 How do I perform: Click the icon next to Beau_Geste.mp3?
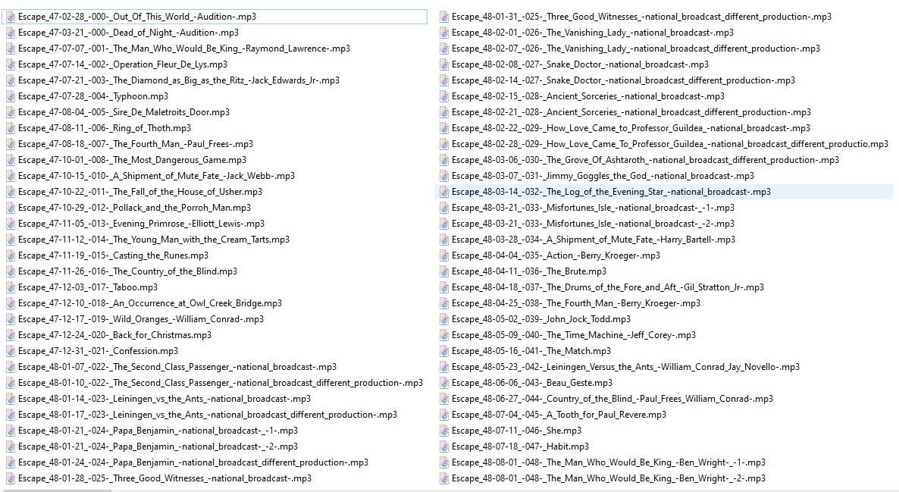pyautogui.click(x=444, y=383)
